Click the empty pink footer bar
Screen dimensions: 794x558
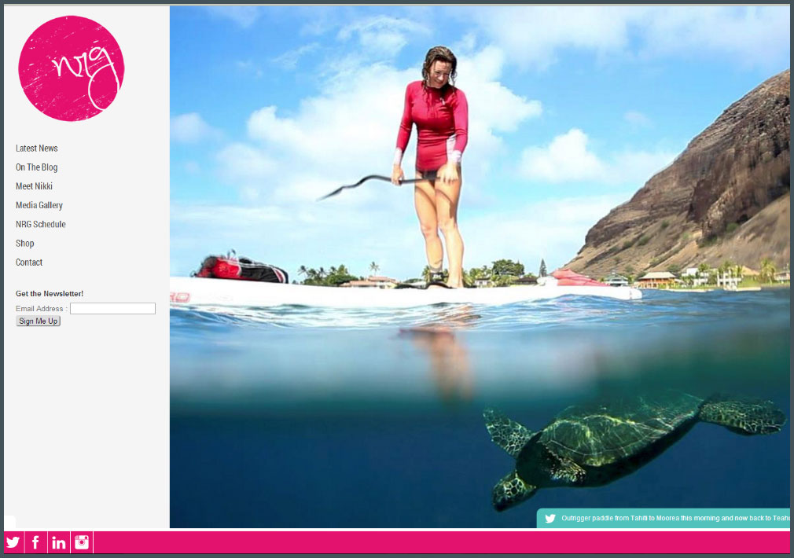tap(442, 542)
